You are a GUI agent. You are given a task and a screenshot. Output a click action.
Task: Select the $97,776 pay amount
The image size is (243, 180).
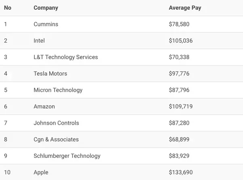tap(179, 74)
